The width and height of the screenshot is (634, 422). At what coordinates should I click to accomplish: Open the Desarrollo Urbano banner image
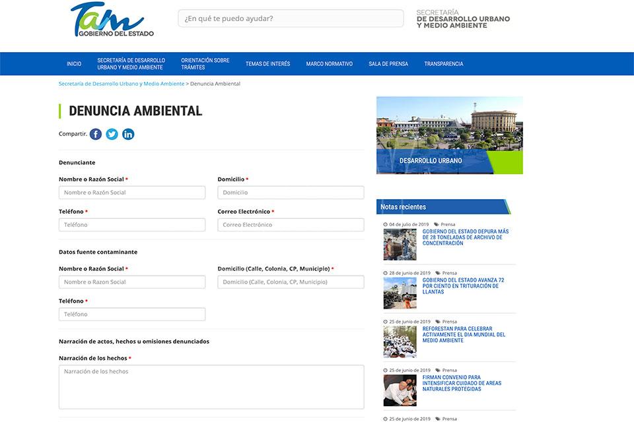click(449, 135)
